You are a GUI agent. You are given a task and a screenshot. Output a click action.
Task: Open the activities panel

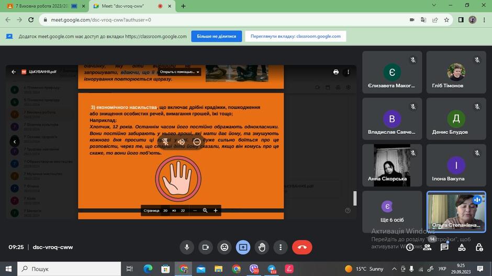click(462, 247)
